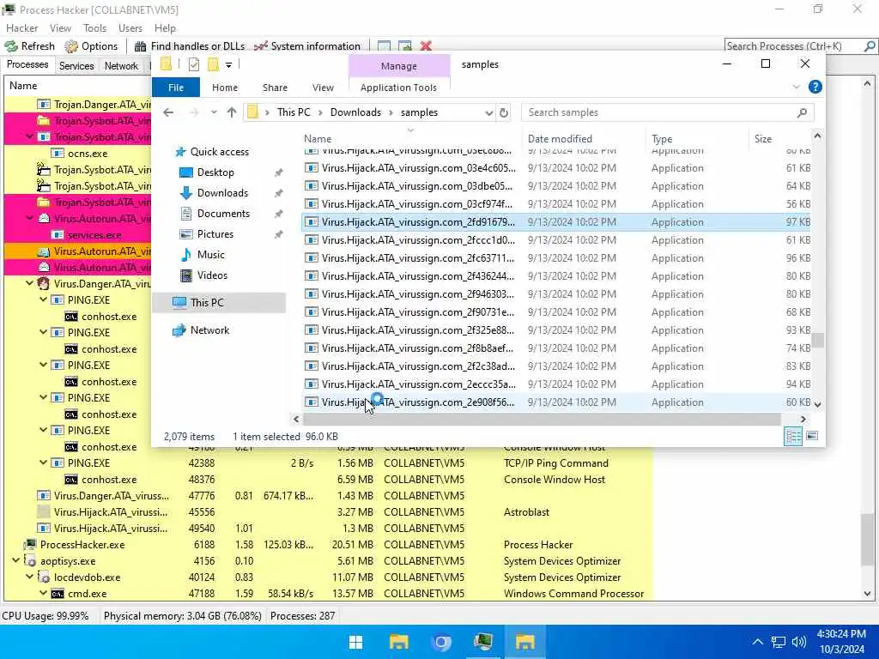This screenshot has height=659, width=879.
Task: Select file Virus.Hijack.ATA_virussign.com_2fccc1d0
Action: [555, 240]
